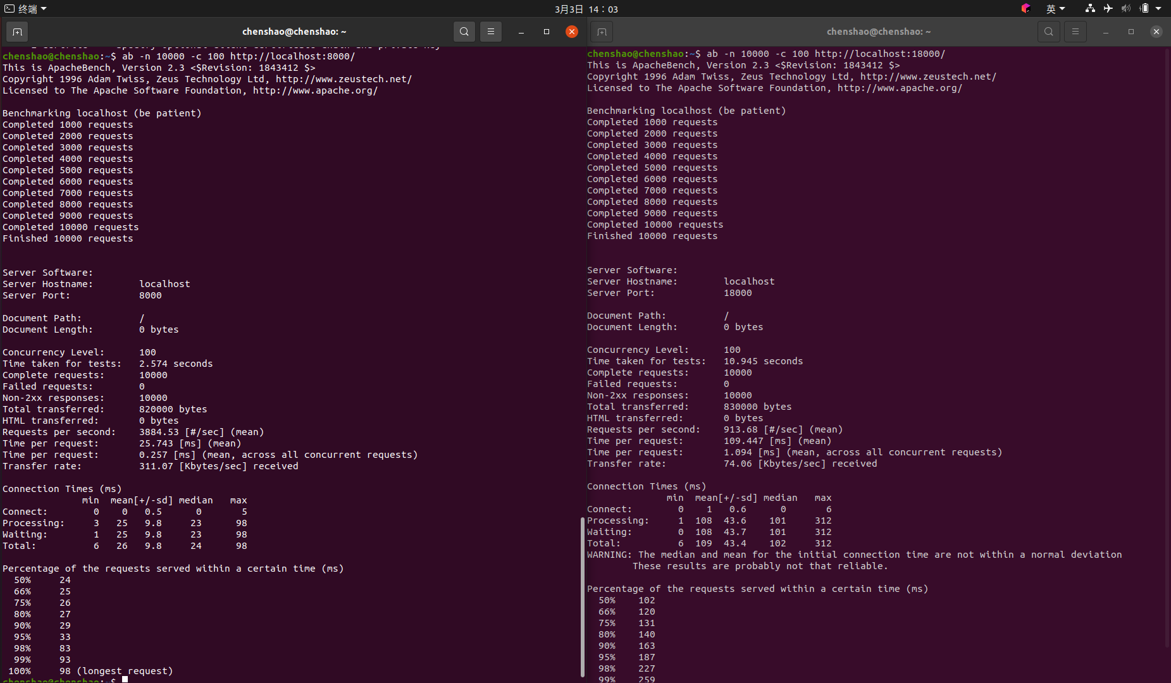Screen dimensions: 1171x683
Task: Click the left terminal scrollbar handle
Action: [x=582, y=597]
